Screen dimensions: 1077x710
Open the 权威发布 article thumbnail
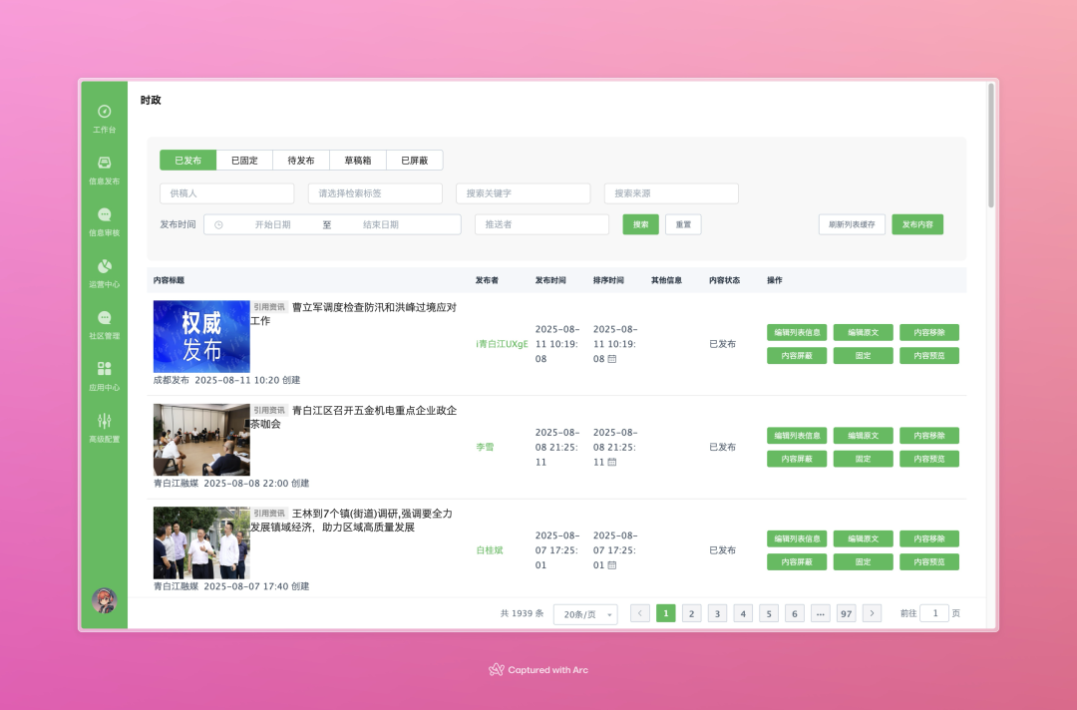[x=201, y=337]
